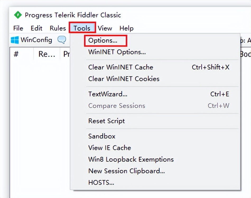
Task: Click the WinConfig Windows icon
Action: tap(15, 40)
